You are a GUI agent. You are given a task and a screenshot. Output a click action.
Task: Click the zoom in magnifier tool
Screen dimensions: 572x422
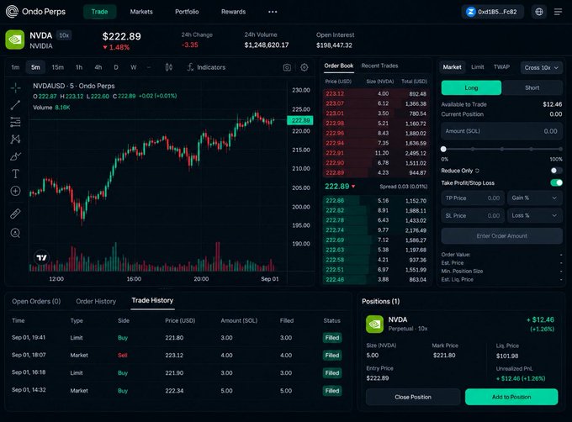click(x=15, y=233)
